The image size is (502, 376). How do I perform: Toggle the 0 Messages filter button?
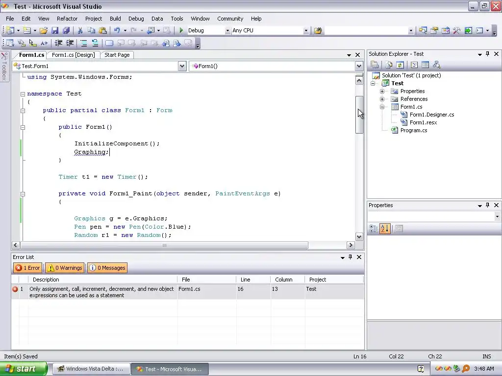point(107,268)
